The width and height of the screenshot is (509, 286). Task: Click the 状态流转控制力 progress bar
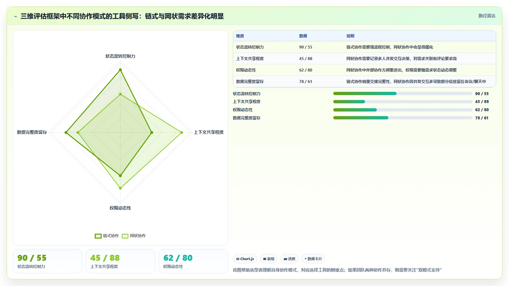pyautogui.click(x=403, y=93)
